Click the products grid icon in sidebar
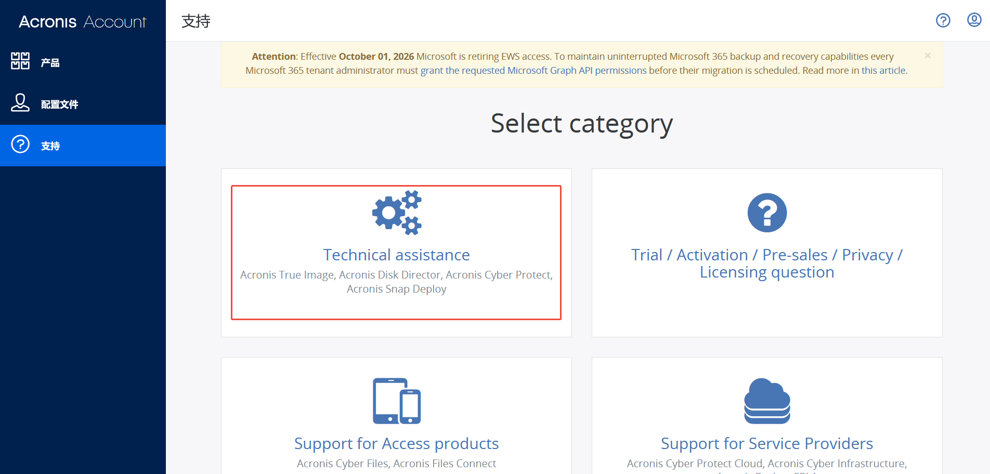 click(20, 61)
